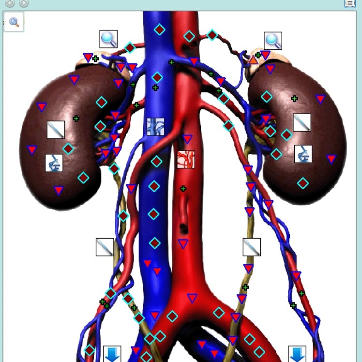Open the magnifier icon beside the image-right adrenal gland

(273, 41)
